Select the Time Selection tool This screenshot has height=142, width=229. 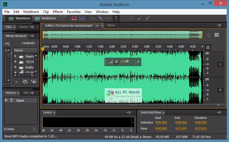(x=116, y=18)
